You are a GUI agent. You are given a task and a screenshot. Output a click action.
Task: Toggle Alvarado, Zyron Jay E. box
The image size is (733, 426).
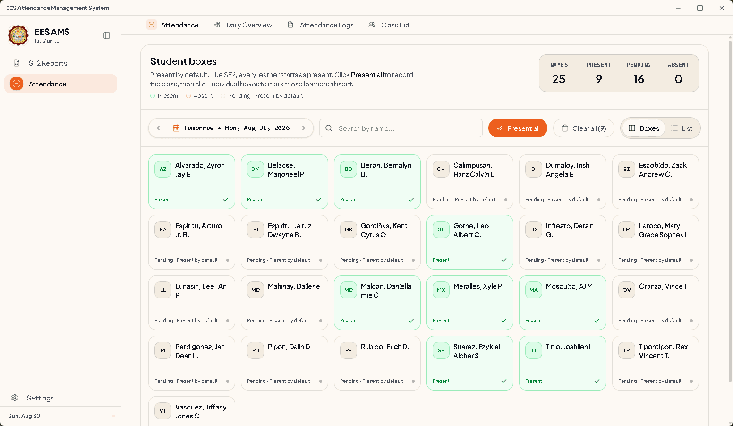tap(192, 182)
